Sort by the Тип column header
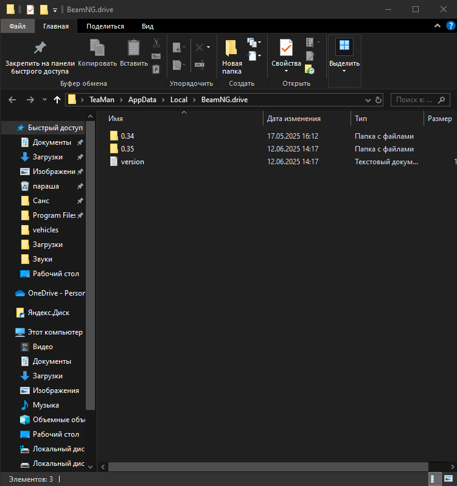 [361, 119]
